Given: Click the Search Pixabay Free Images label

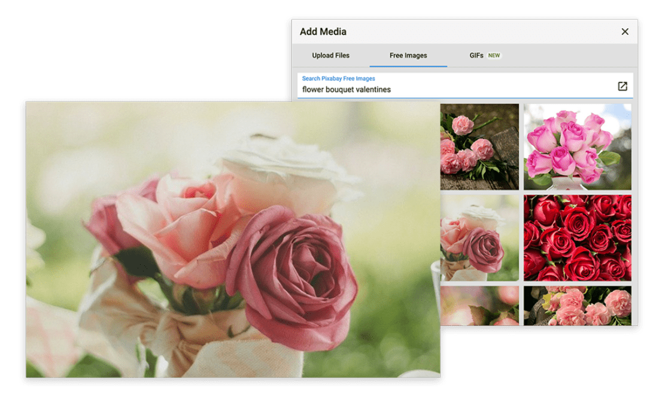Looking at the screenshot, I should click(339, 78).
